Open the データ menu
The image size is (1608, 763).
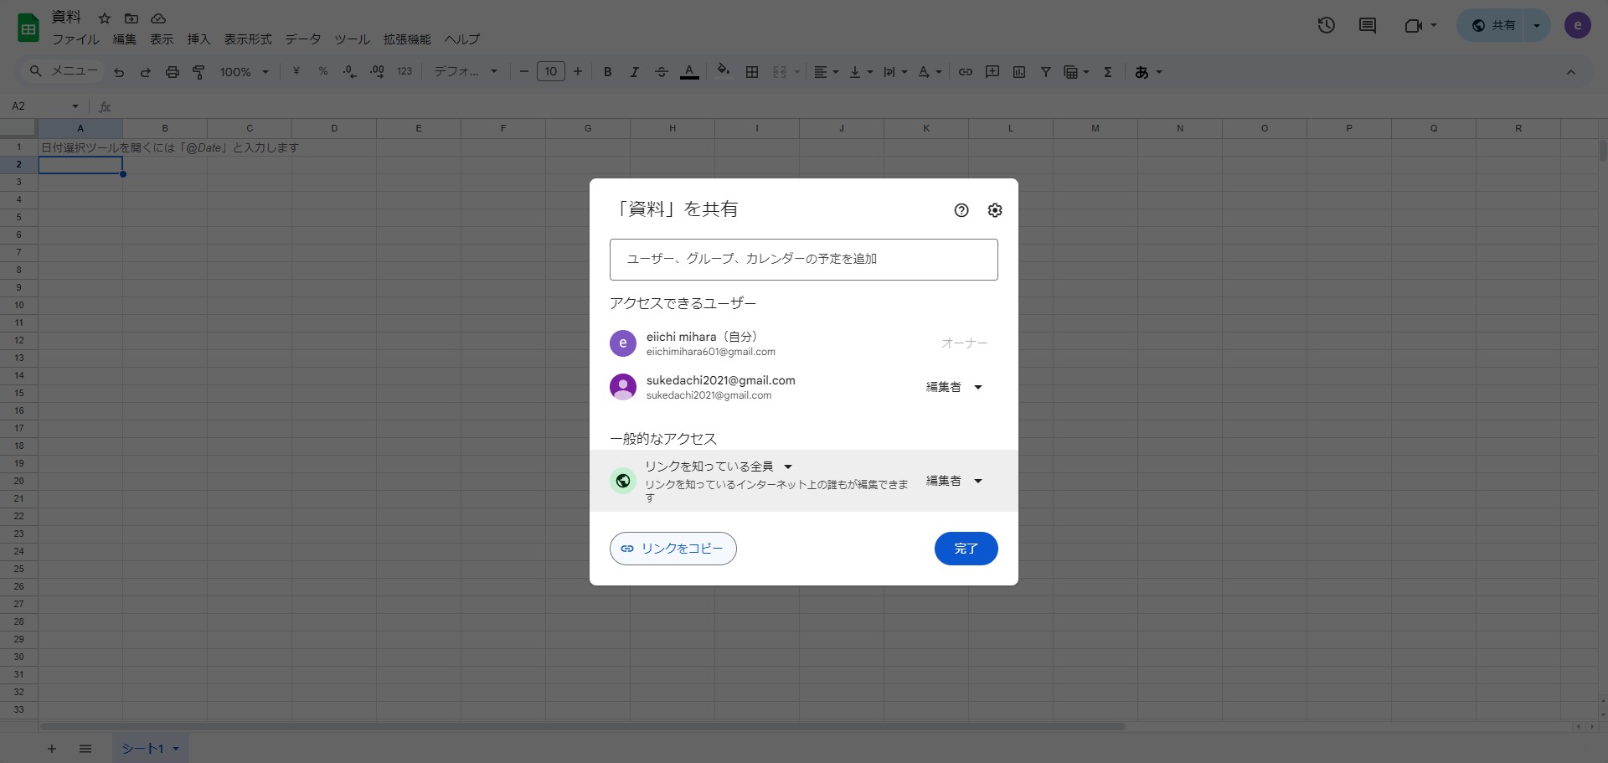pyautogui.click(x=303, y=39)
